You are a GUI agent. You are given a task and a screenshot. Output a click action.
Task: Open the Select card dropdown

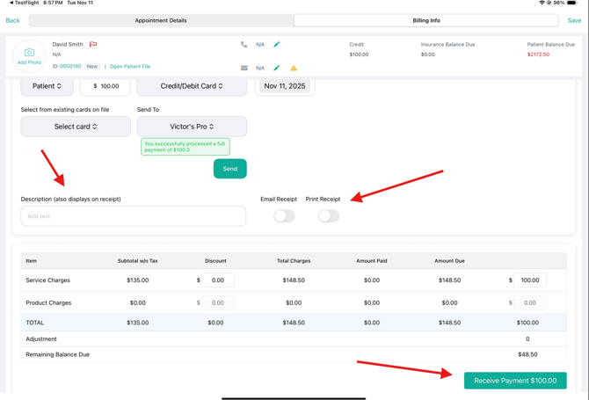pos(76,127)
